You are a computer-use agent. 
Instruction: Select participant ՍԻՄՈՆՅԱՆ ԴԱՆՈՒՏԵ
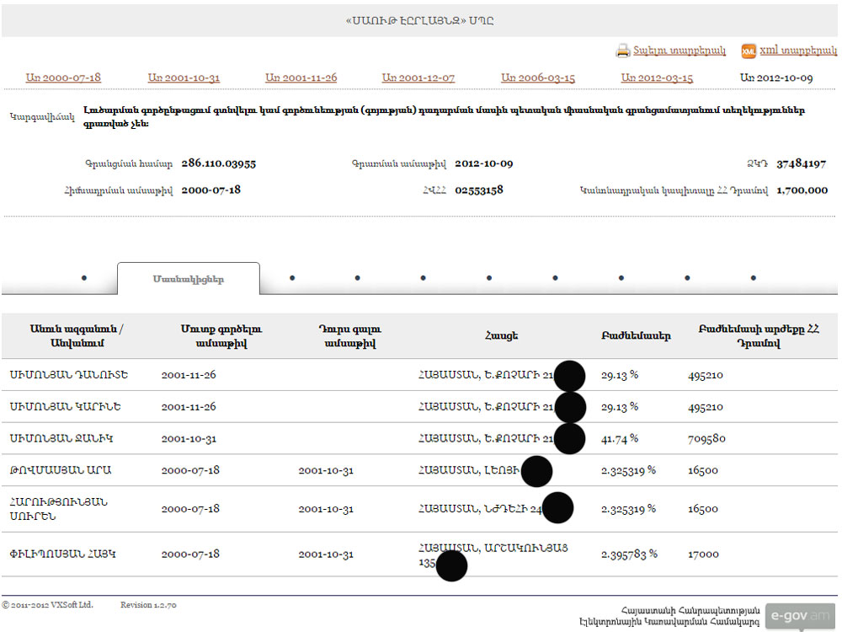coord(69,375)
